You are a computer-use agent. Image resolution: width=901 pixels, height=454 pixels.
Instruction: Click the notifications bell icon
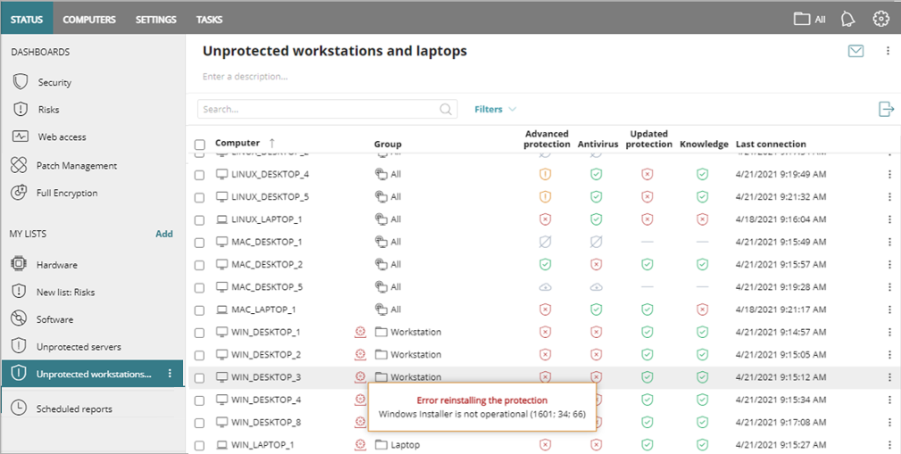tap(847, 19)
